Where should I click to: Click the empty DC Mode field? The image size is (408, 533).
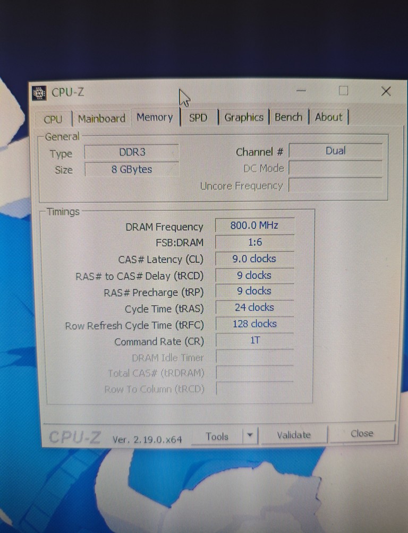pos(336,168)
